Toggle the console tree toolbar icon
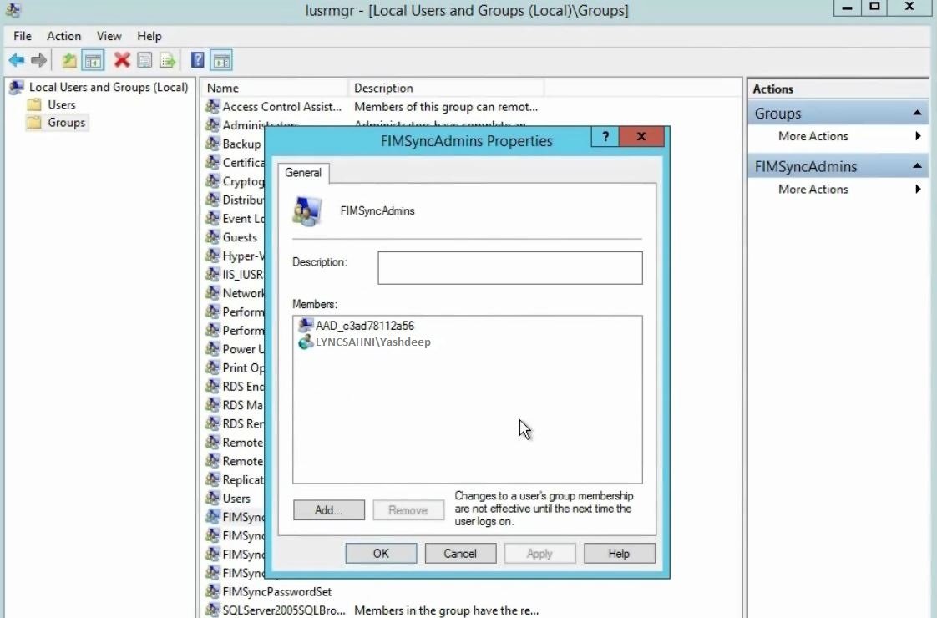The width and height of the screenshot is (937, 618). (x=93, y=60)
